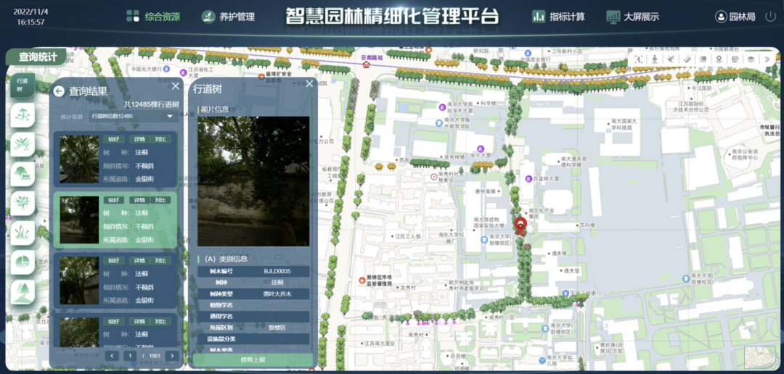Screen dimensions: 784x374
Task: Click the 文科楼 label on the map
Action: click(x=587, y=225)
